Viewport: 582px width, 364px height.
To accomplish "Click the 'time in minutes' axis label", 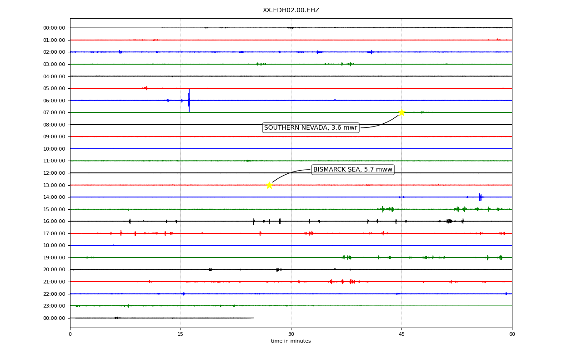I will pos(291,341).
